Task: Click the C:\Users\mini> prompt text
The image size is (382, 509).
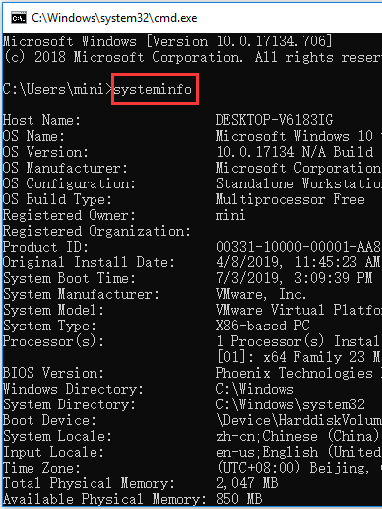Action: (x=57, y=89)
